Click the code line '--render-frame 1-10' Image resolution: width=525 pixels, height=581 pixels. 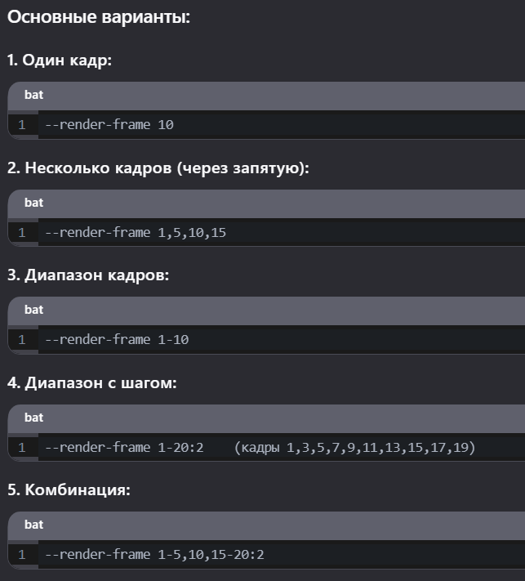click(116, 339)
